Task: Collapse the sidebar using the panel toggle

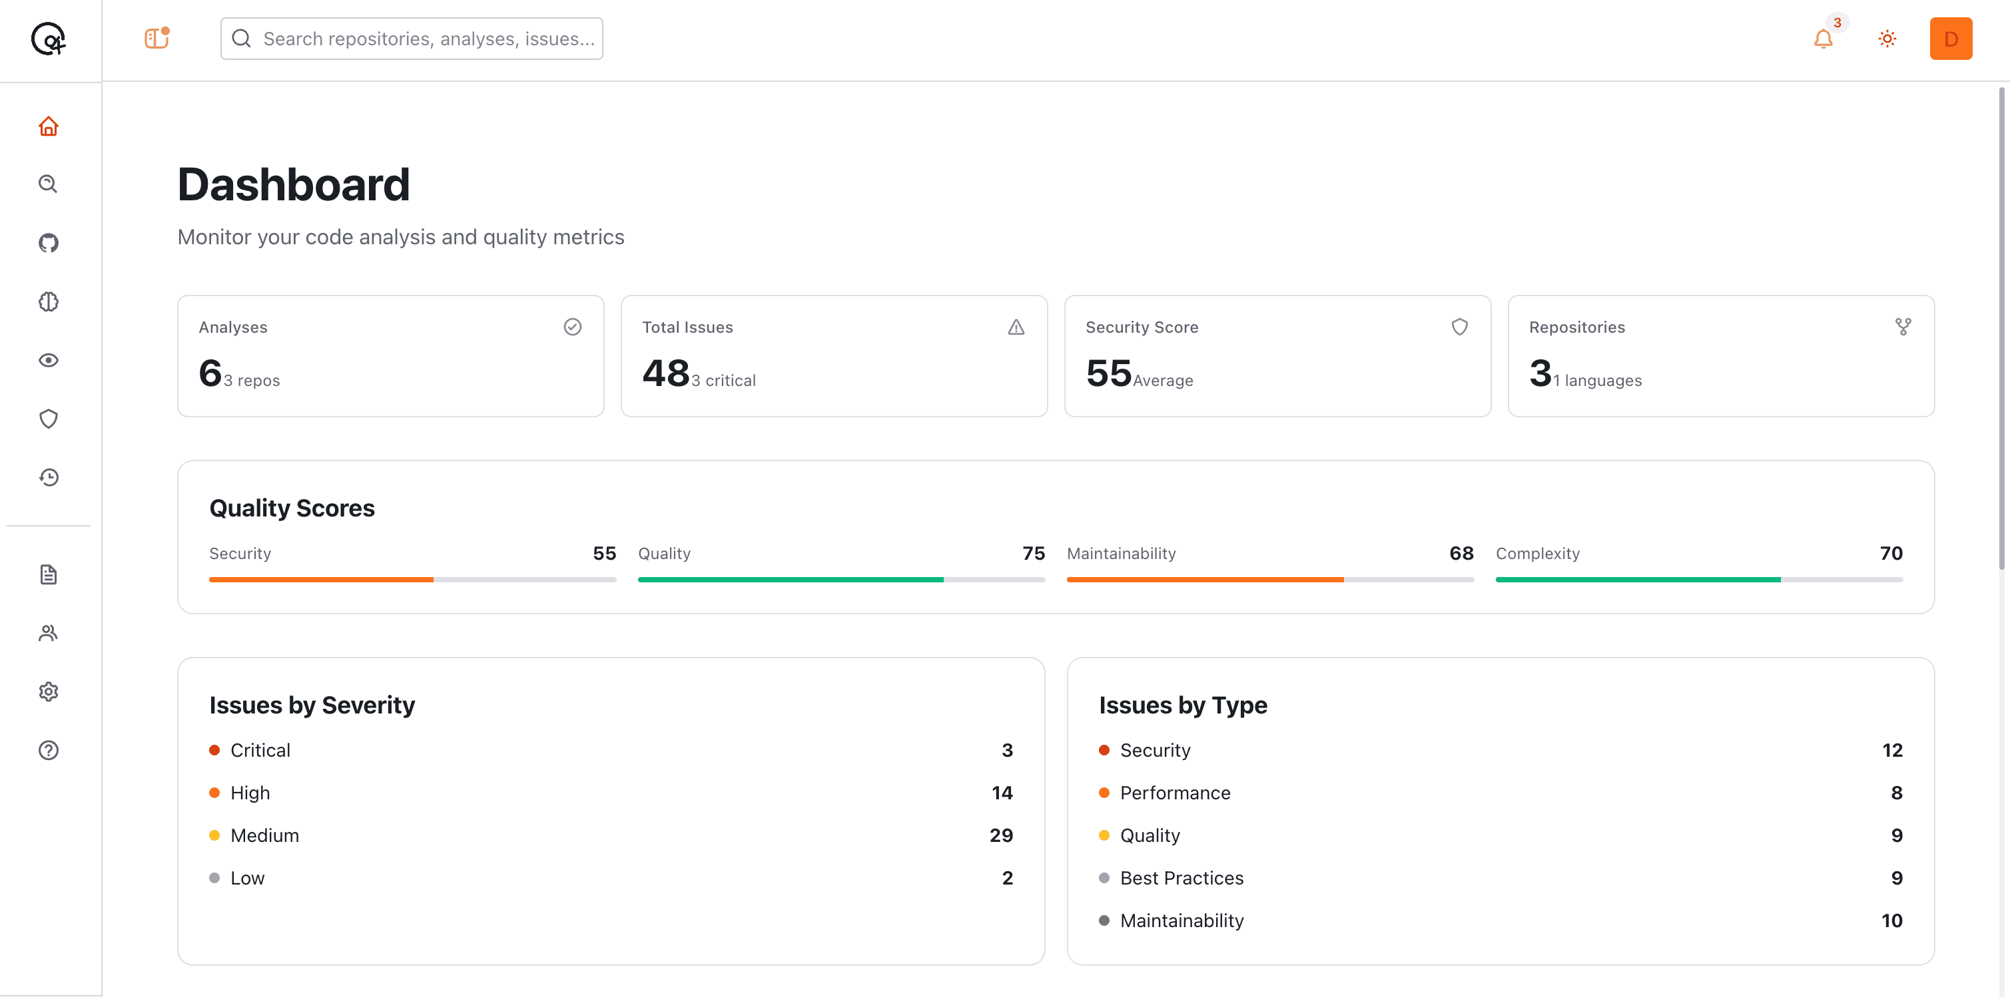Action: tap(156, 38)
